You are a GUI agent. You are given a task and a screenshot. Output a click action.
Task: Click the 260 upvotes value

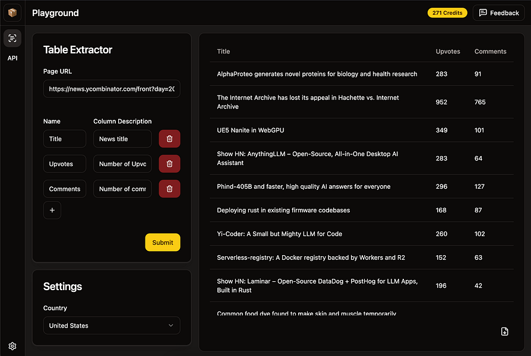(x=441, y=234)
